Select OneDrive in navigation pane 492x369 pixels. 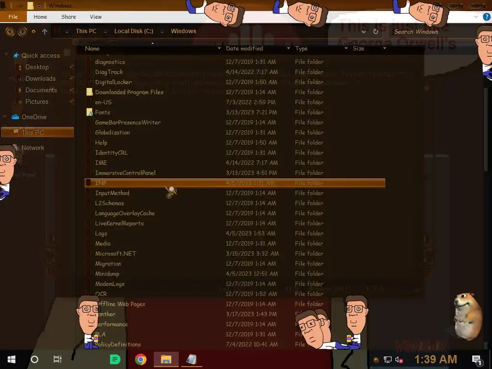(x=34, y=117)
